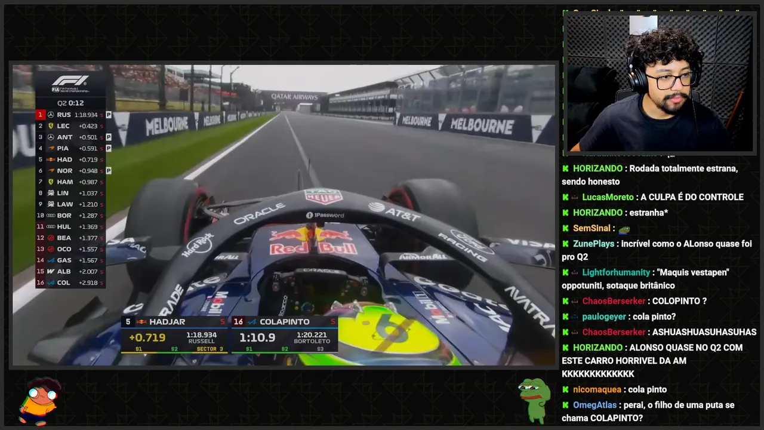Click the '1:10.9' running lap time
Image resolution: width=764 pixels, height=430 pixels.
[257, 337]
